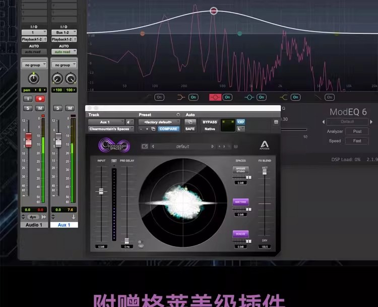Click the Audio 1 red volume fader
Screen dimensions: 378x307
(x=28, y=139)
